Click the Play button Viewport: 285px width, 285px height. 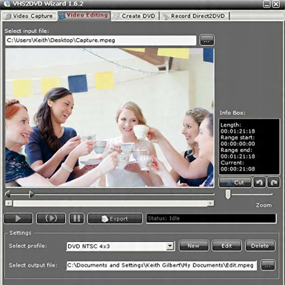(x=18, y=218)
